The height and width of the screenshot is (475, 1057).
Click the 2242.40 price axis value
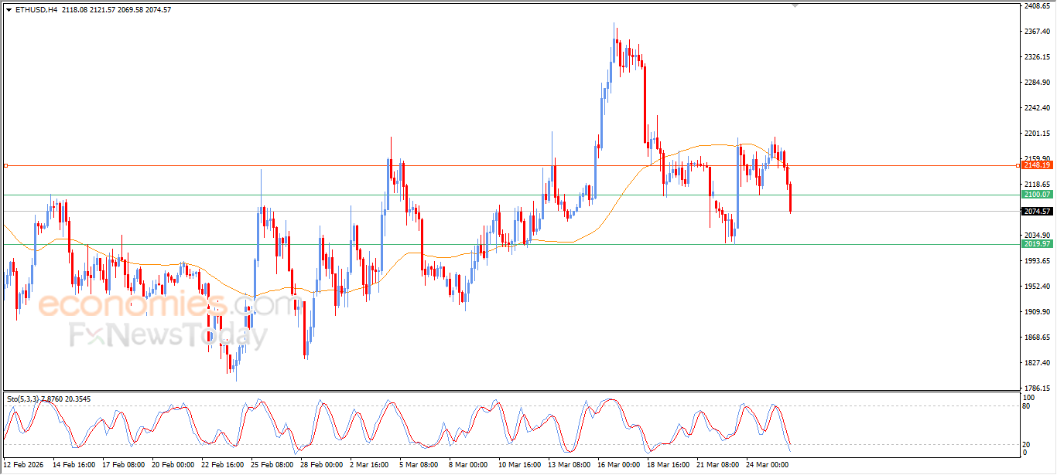point(1037,108)
